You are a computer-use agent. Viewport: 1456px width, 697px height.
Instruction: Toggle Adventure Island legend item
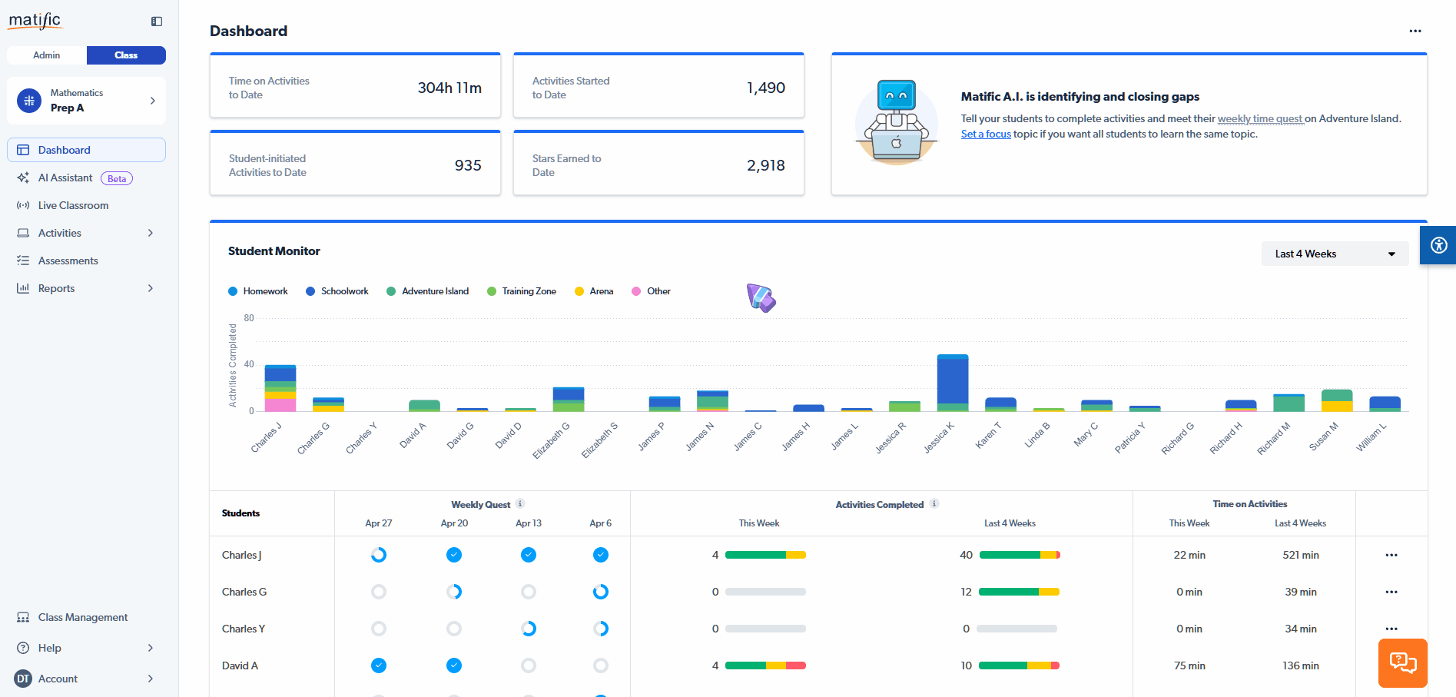[428, 291]
